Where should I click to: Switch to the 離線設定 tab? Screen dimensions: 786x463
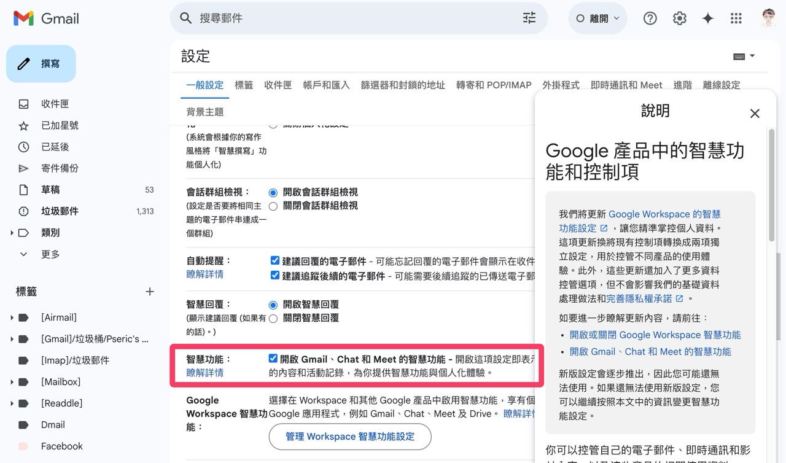tap(722, 85)
